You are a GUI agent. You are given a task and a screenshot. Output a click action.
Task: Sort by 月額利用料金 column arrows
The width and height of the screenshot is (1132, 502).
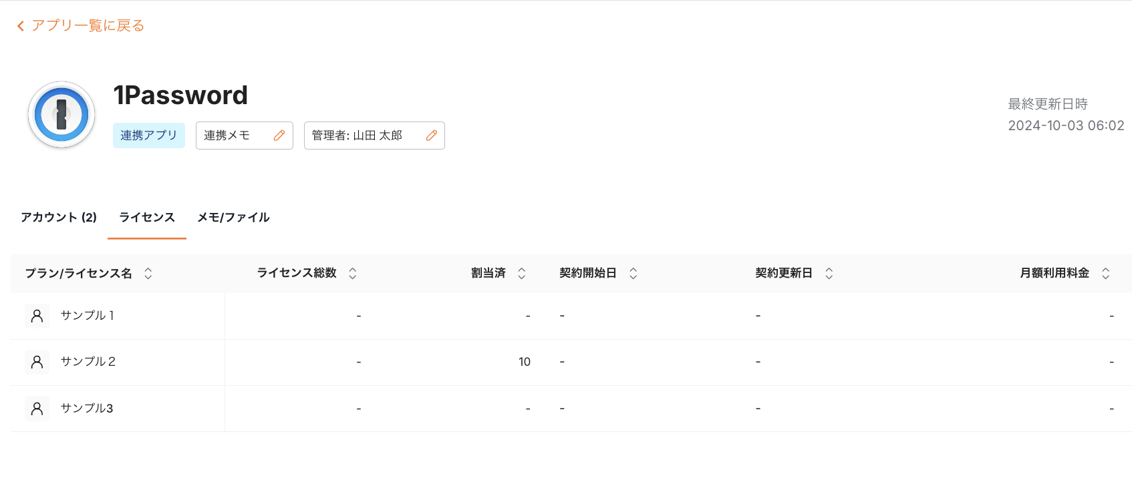coord(1106,273)
